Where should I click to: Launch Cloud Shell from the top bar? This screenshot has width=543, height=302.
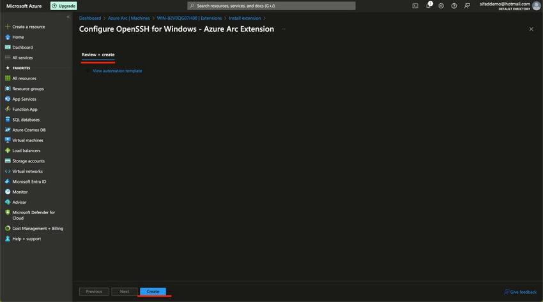[415, 6]
